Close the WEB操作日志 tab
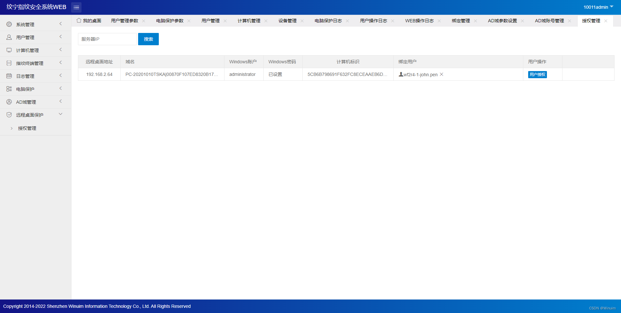 (x=439, y=21)
